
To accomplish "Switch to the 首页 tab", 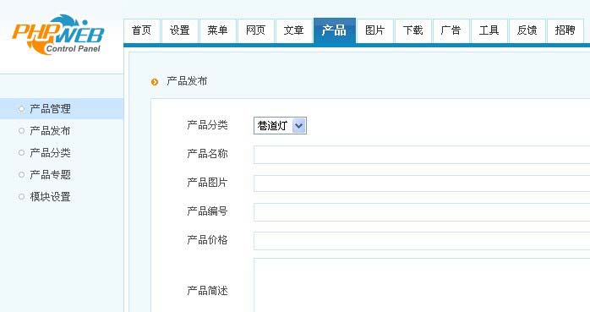I will (x=142, y=30).
